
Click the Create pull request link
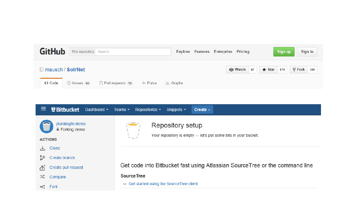point(66,167)
